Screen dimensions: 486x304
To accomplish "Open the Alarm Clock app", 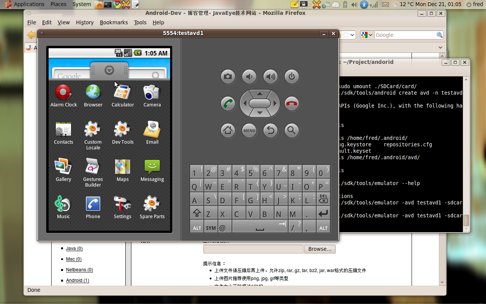I will 63,96.
